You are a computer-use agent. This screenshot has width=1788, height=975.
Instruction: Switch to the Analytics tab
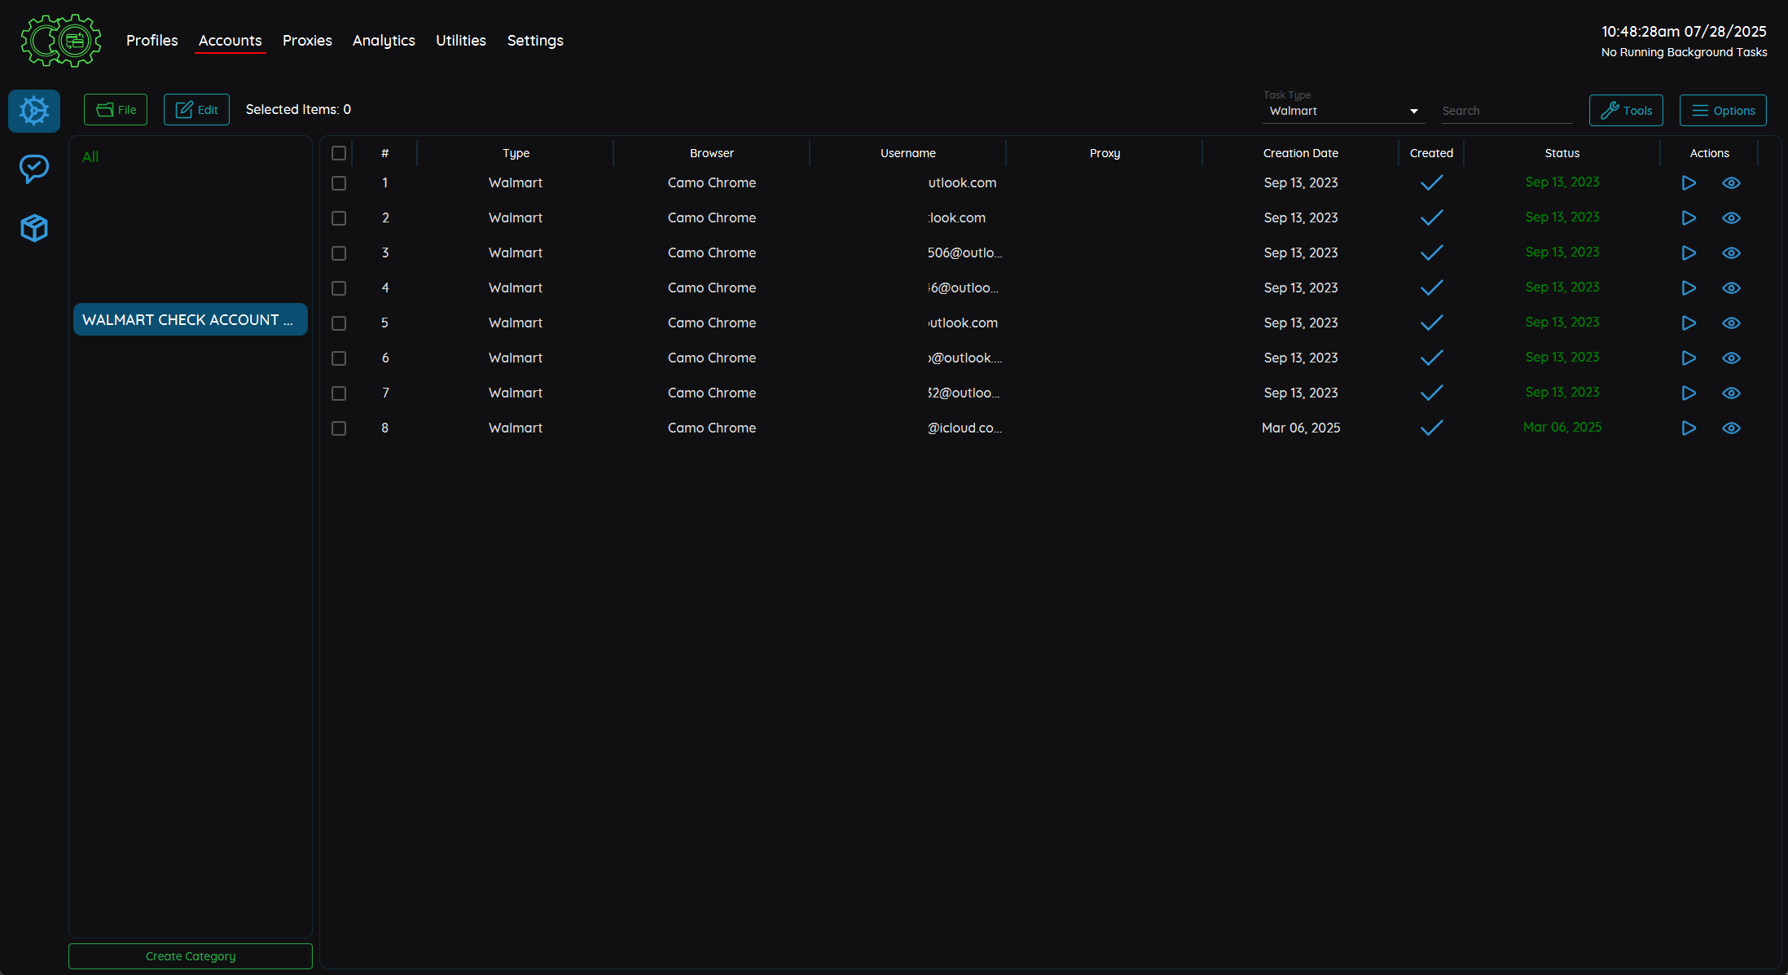384,41
